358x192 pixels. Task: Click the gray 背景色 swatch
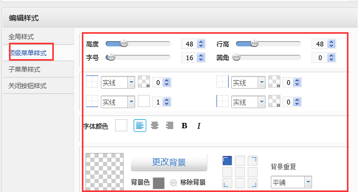point(159,183)
